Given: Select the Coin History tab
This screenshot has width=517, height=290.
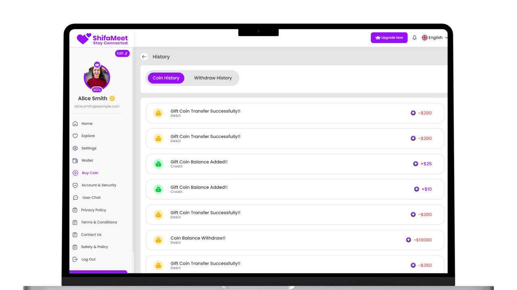Looking at the screenshot, I should click(166, 78).
